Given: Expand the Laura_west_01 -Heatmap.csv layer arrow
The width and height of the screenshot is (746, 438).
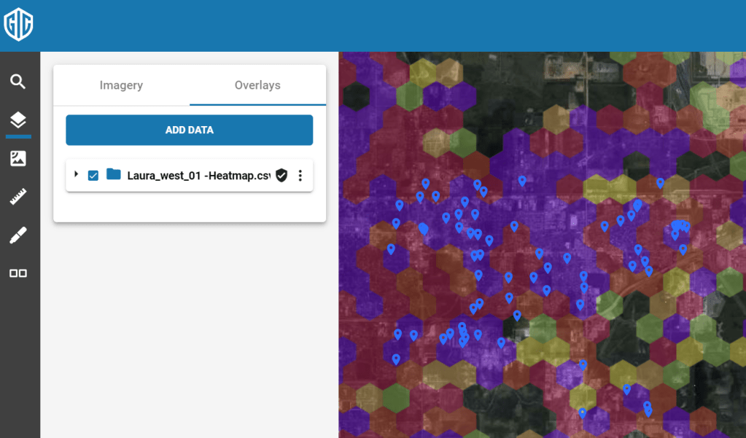Looking at the screenshot, I should click(x=77, y=175).
